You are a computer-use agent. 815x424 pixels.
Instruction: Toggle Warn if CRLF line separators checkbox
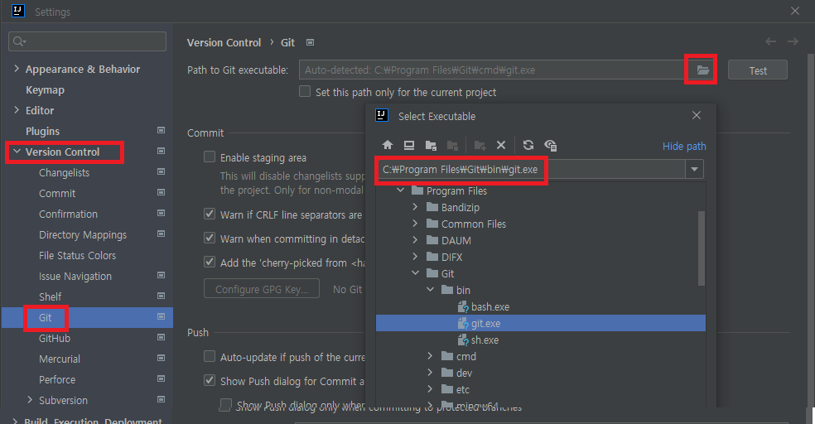coord(210,214)
